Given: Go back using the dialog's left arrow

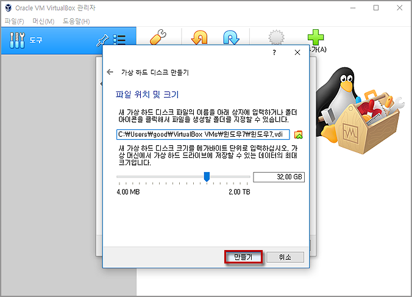Looking at the screenshot, I should coord(110,72).
